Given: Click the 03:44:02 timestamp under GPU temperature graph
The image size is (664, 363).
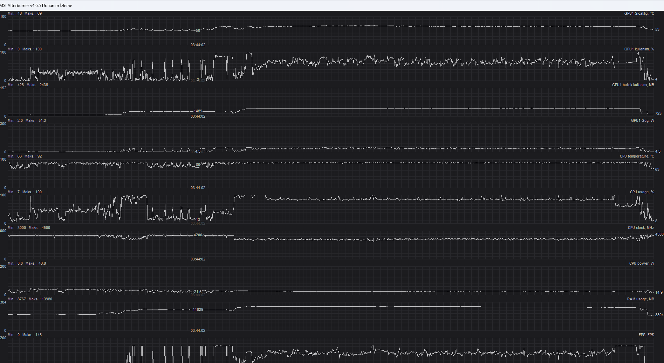Looking at the screenshot, I should click(198, 45).
